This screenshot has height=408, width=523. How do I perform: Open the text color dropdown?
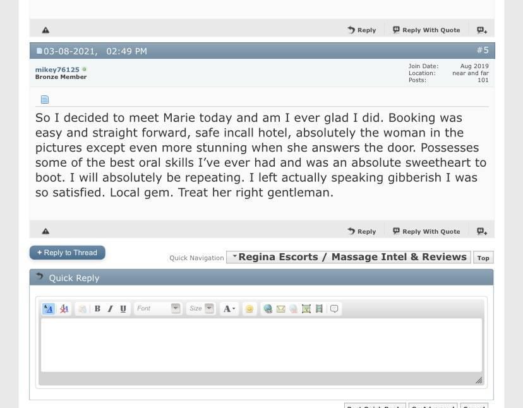pos(229,309)
